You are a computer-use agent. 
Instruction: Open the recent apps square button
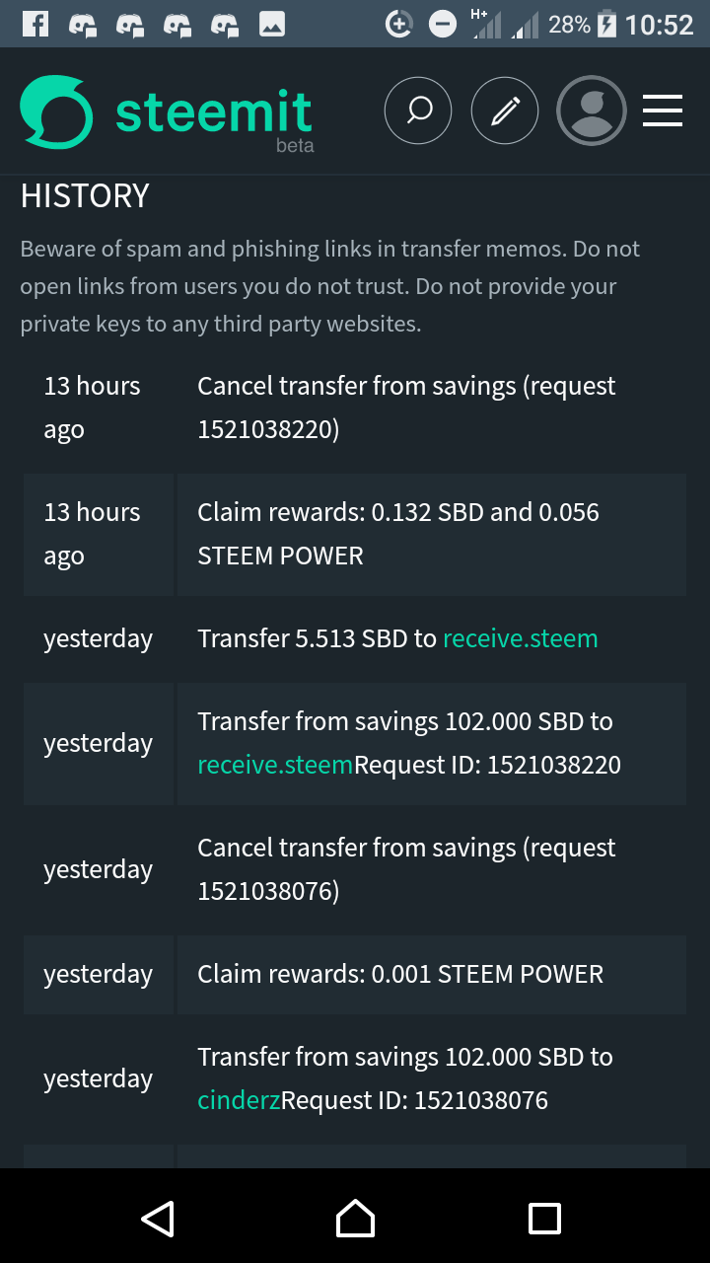point(544,1218)
